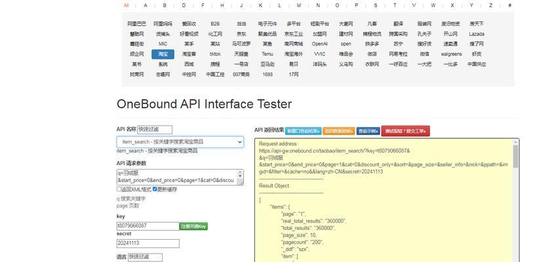Uncheck the 更新缓存 checkbox

click(155, 189)
